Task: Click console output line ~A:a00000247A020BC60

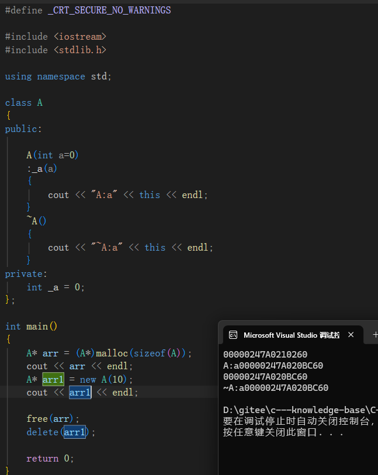Action: click(276, 388)
